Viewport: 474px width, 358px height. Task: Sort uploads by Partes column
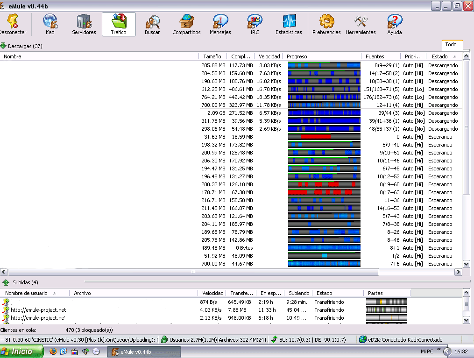click(x=387, y=293)
